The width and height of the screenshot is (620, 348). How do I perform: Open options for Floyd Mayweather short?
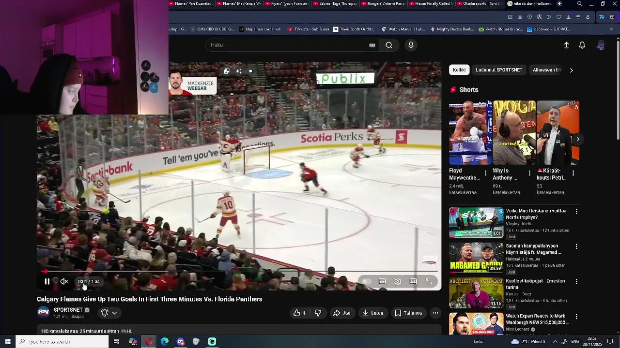486,173
